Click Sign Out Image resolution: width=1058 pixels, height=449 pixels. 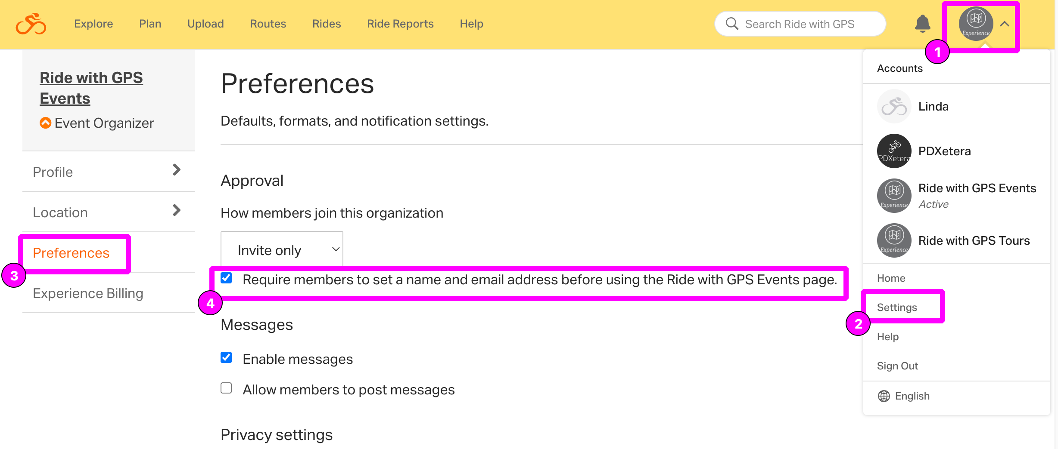(897, 366)
